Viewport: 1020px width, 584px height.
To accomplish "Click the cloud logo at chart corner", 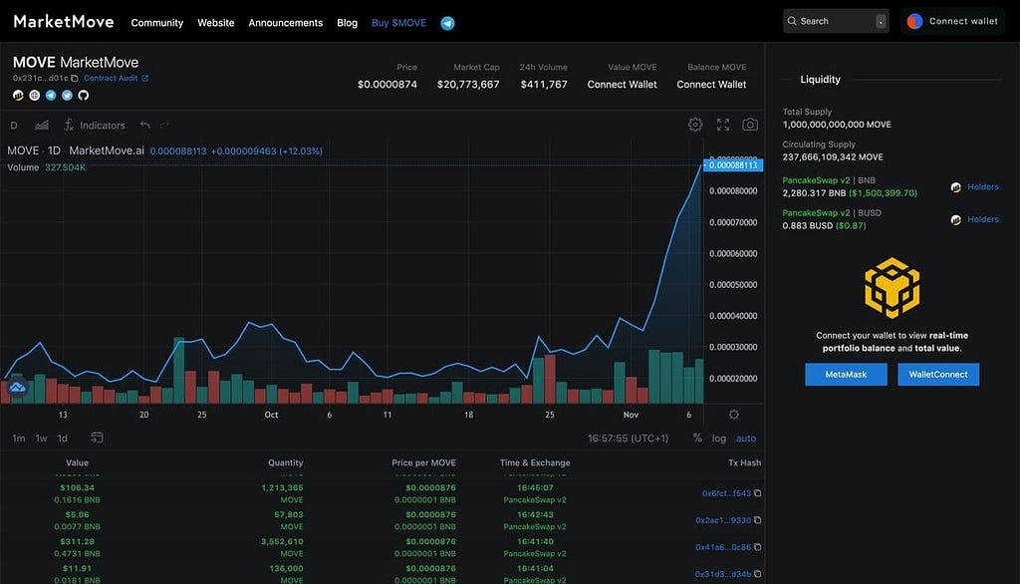I will [x=17, y=388].
